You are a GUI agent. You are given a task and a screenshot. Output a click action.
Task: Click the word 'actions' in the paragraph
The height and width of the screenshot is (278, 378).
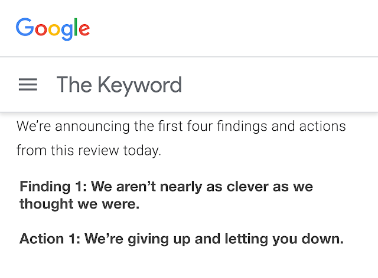322,126
